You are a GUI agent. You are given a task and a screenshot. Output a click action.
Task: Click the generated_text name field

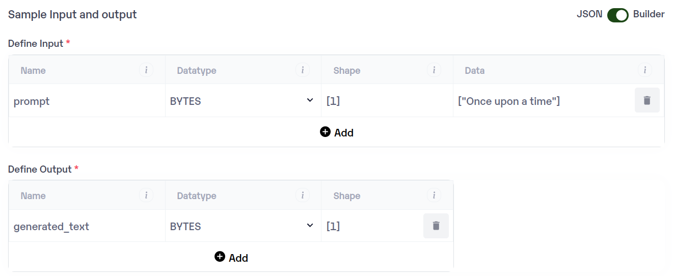click(87, 226)
